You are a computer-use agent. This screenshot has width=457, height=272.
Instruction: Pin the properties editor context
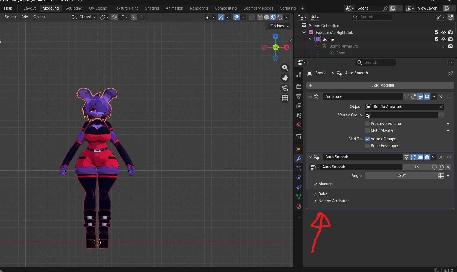click(x=450, y=73)
